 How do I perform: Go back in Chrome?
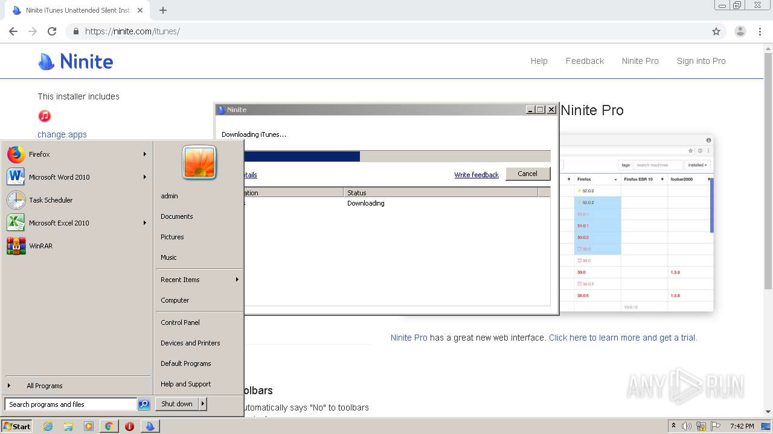(x=13, y=31)
